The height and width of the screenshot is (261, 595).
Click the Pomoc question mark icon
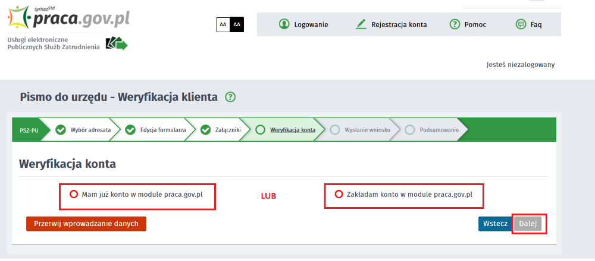455,24
